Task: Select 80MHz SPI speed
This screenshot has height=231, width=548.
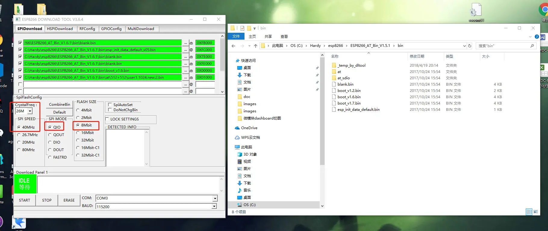Action: (19, 150)
